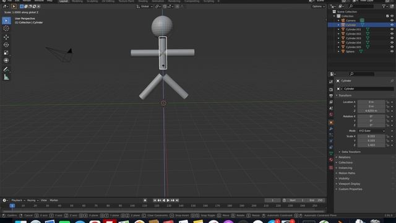Select the Scale tool
Image resolution: width=396 pixels, height=223 pixels.
click(6, 53)
